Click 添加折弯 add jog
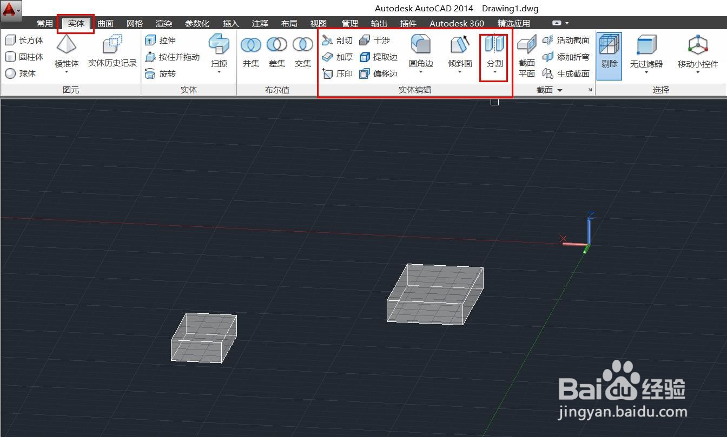Image resolution: width=727 pixels, height=437 pixels. pos(566,57)
